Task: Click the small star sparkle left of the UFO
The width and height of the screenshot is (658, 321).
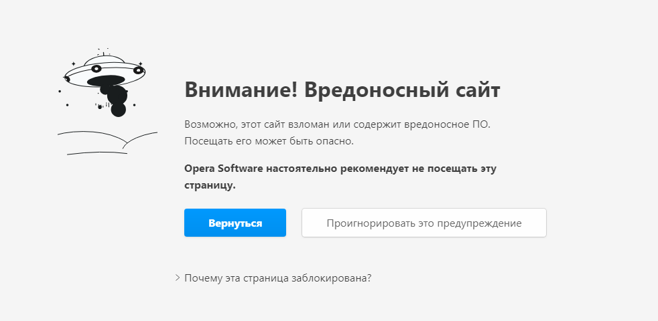Action: (73, 63)
